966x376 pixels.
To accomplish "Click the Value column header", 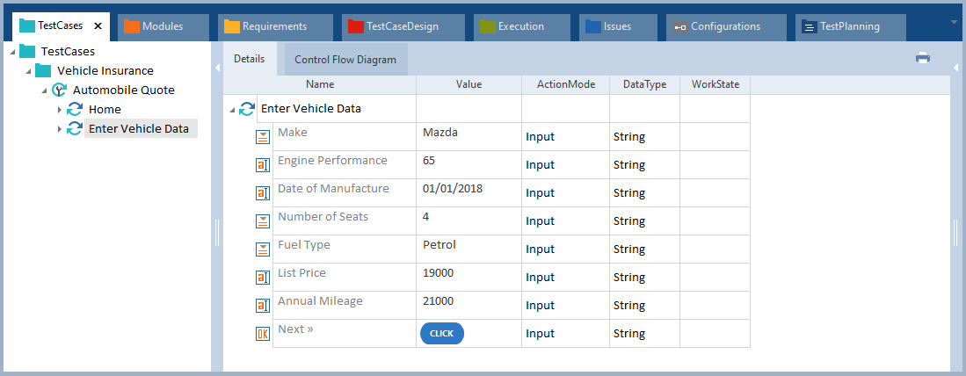I will coord(468,84).
